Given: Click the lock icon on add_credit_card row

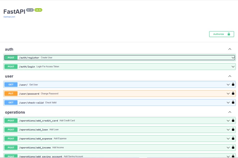Looking at the screenshot, I should click(x=233, y=121).
